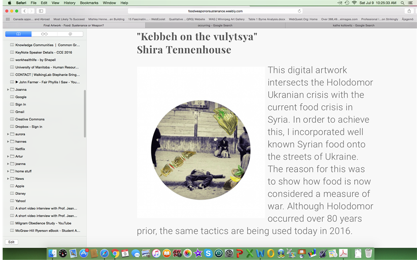Image resolution: width=417 pixels, height=260 pixels.
Task: Expand the News bookmarks folder
Action: tap(8, 179)
